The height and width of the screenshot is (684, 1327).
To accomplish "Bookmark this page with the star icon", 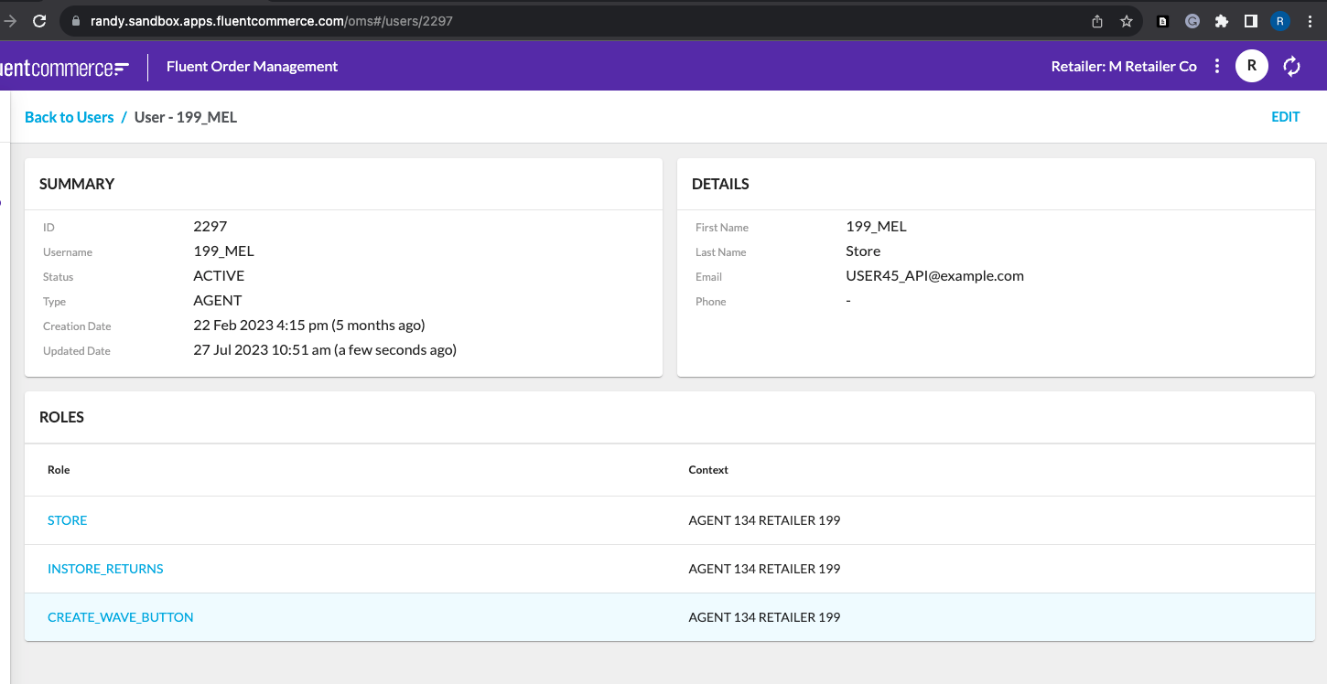I will point(1127,21).
